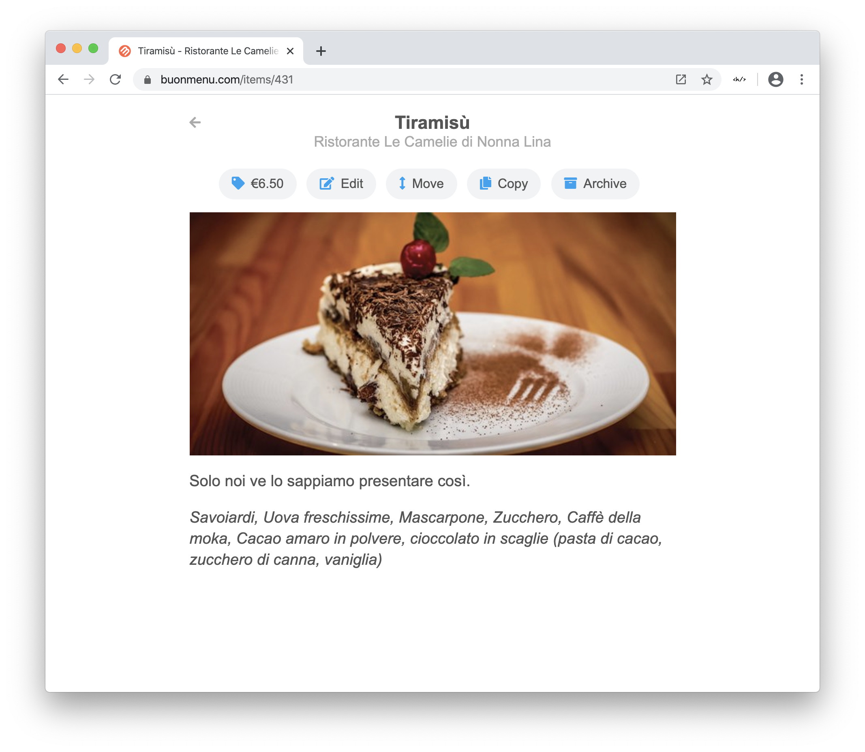Image resolution: width=865 pixels, height=752 pixels.
Task: Close the Tiramisù tab
Action: pos(290,51)
